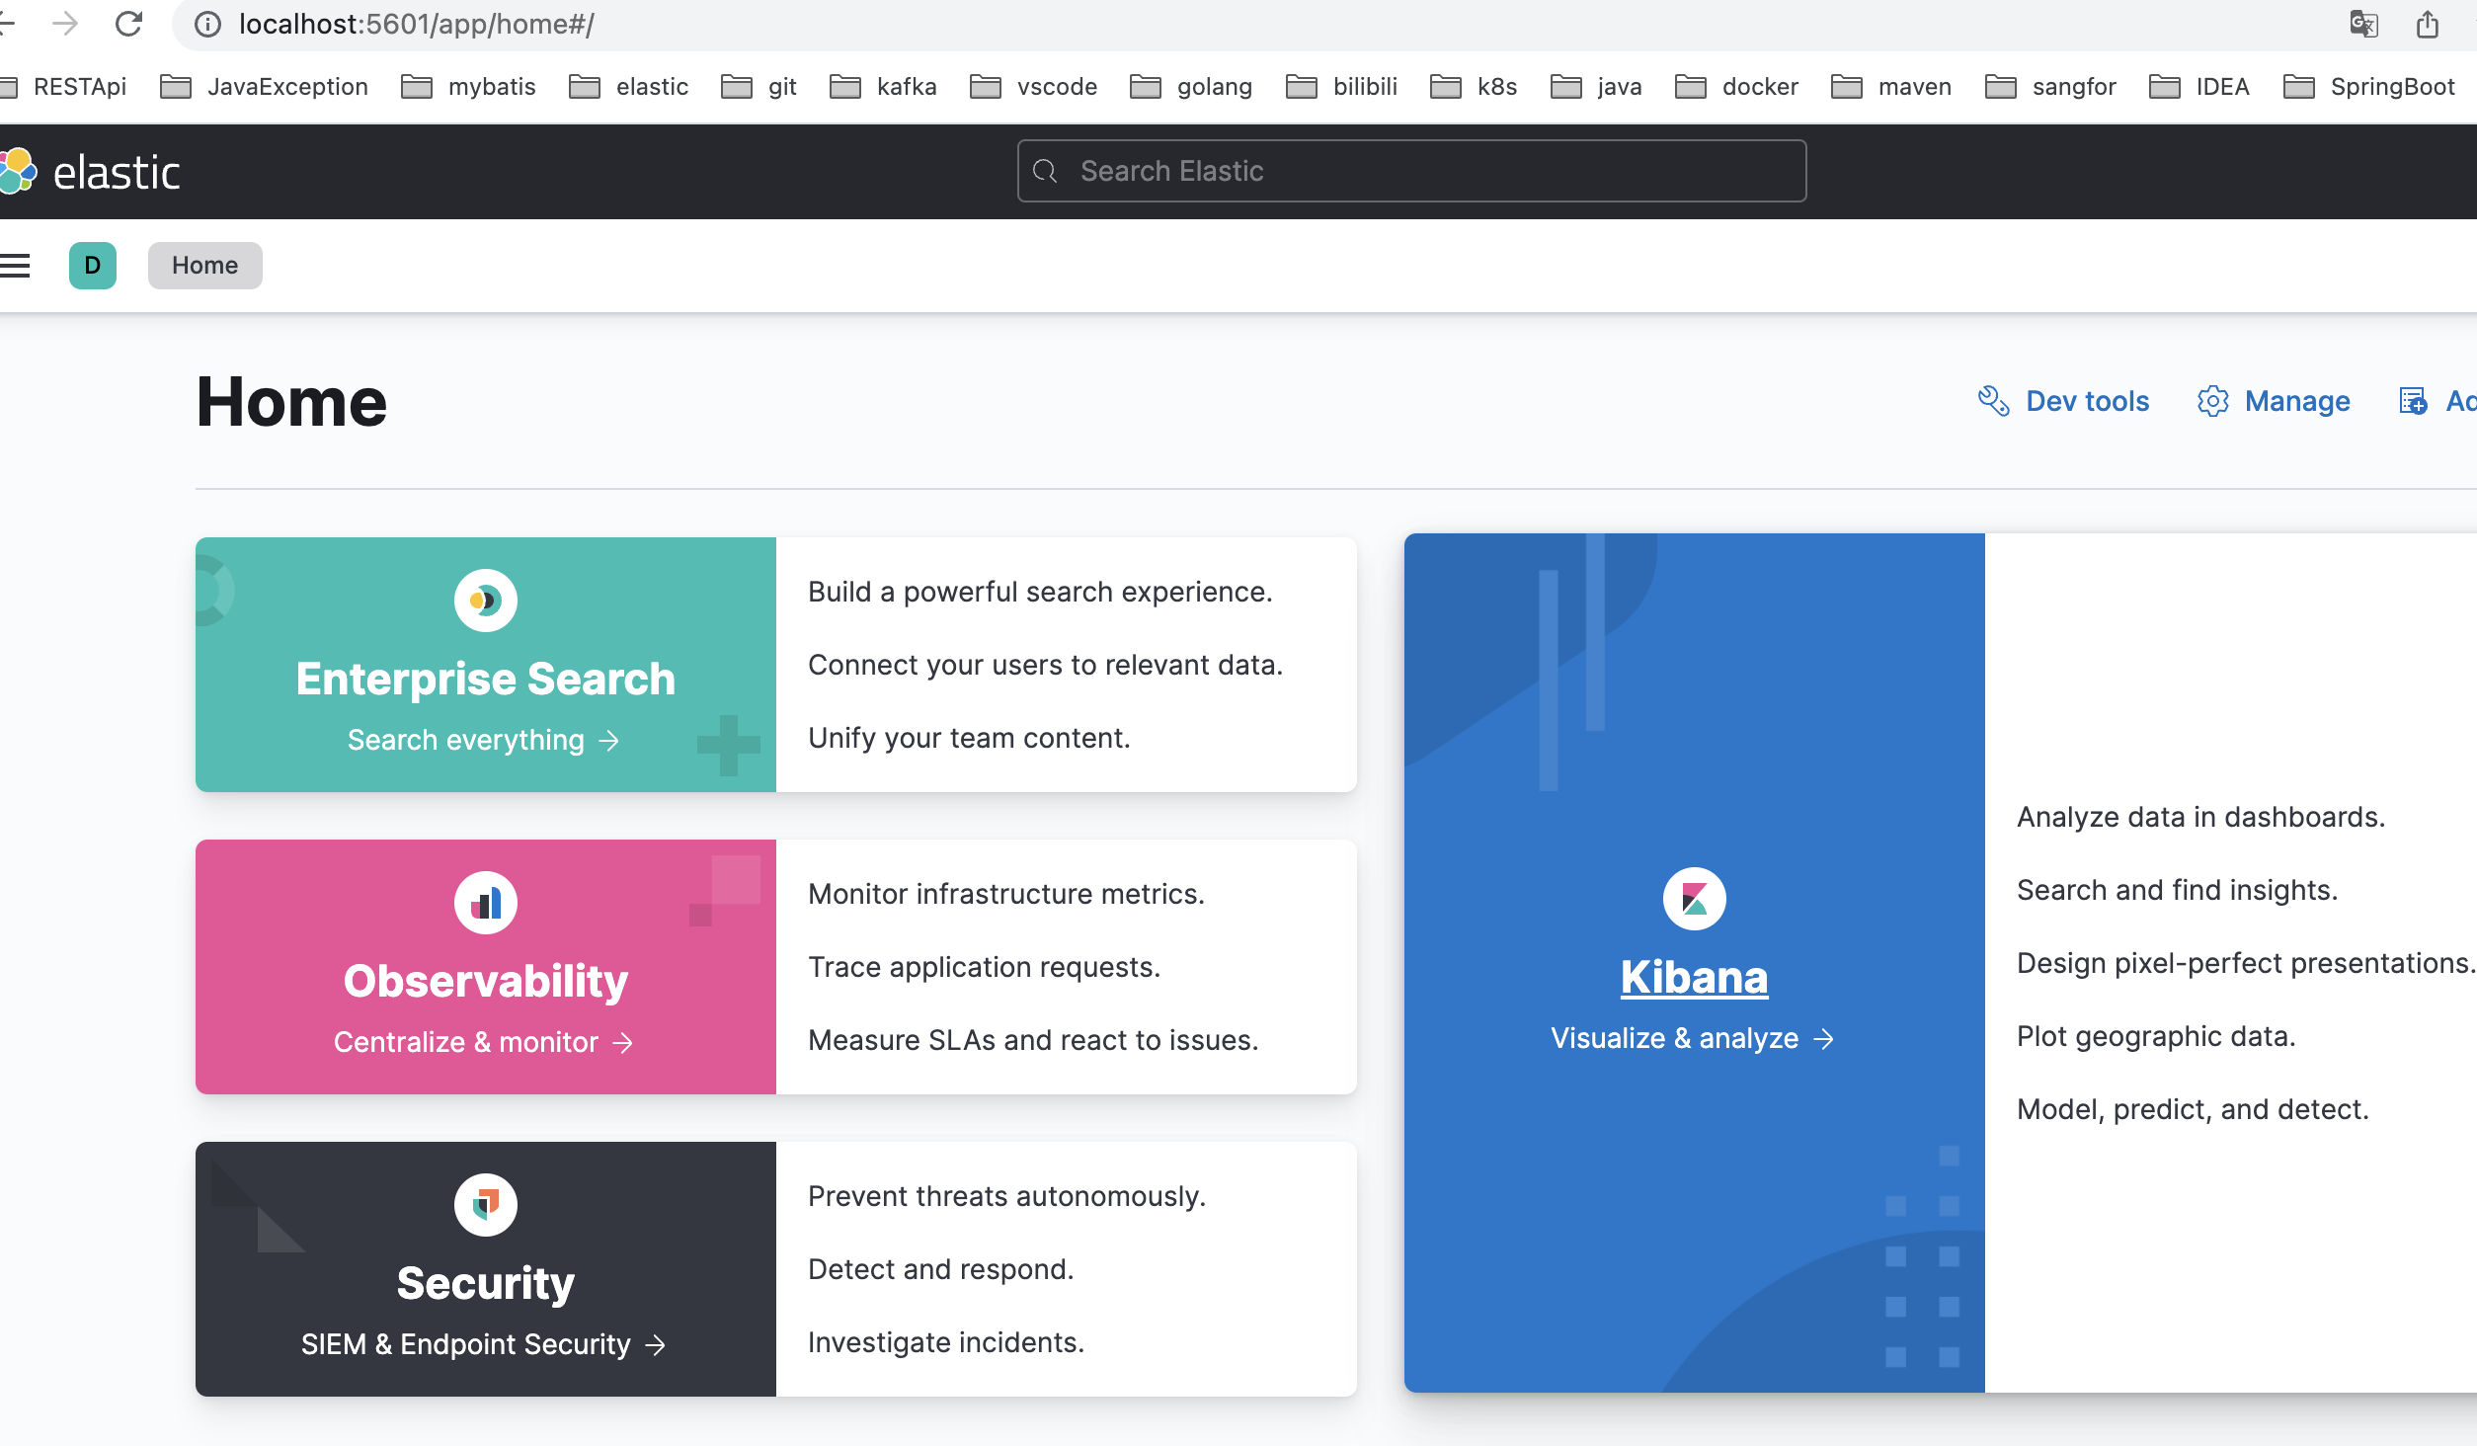2477x1446 pixels.
Task: Click the Observability bar-chart icon
Action: coord(485,902)
